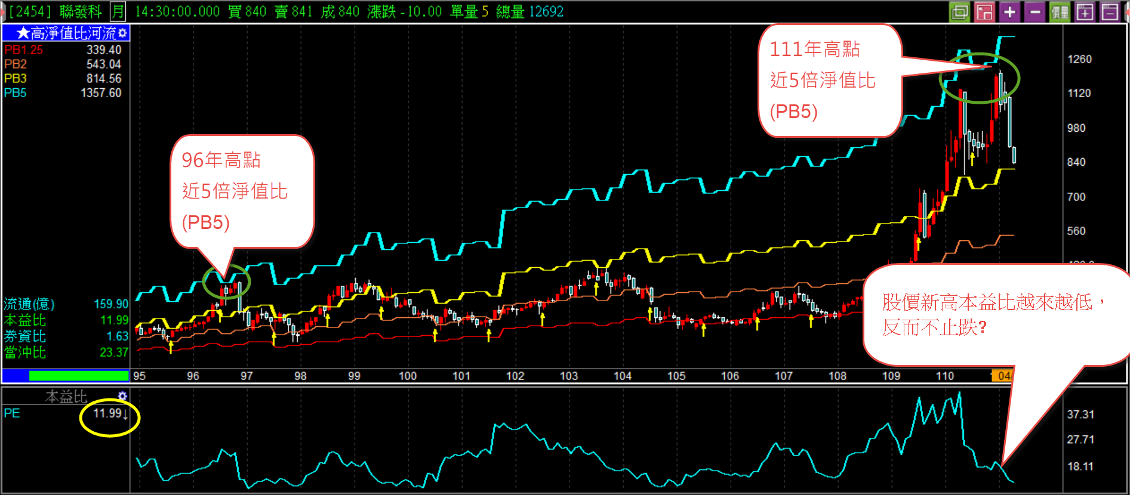Zoom in chart with plus icon
1130x495 pixels.
(x=1009, y=12)
